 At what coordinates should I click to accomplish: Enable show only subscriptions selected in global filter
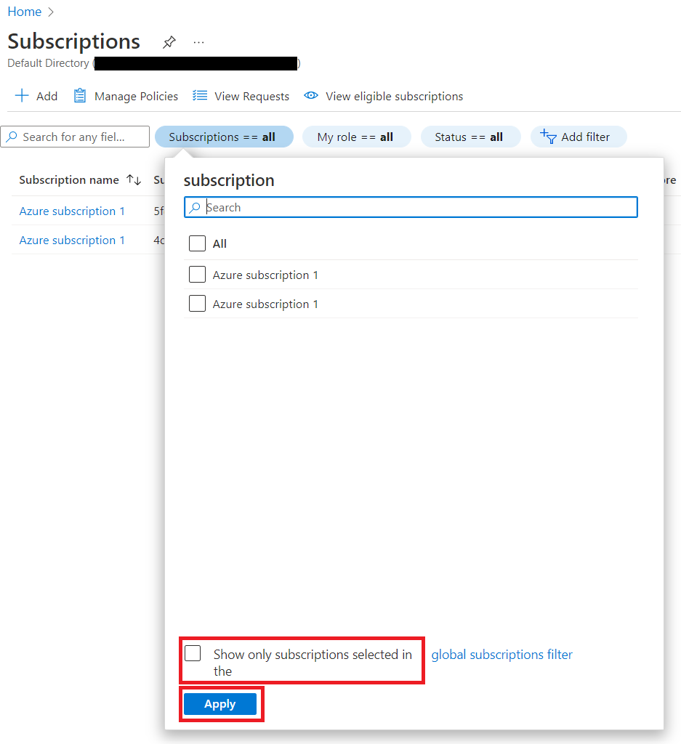pos(193,654)
